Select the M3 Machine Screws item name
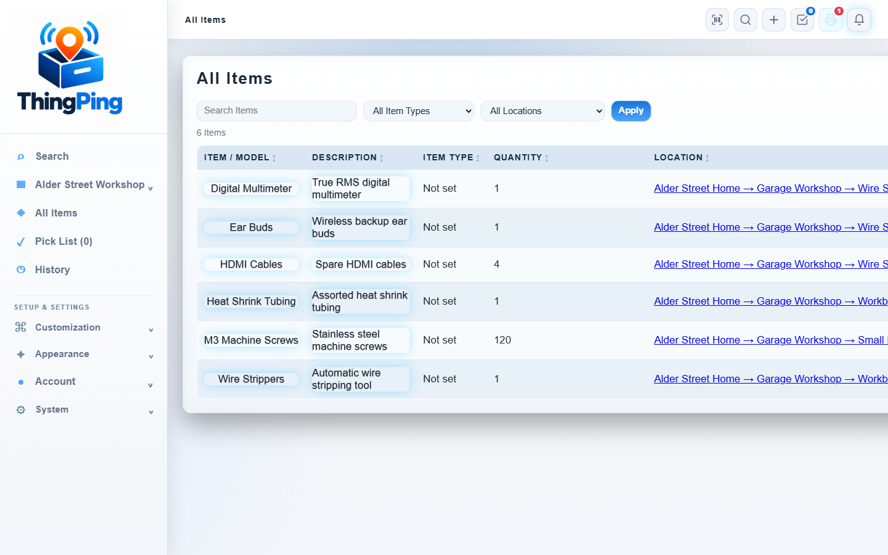This screenshot has width=888, height=555. pyautogui.click(x=251, y=340)
